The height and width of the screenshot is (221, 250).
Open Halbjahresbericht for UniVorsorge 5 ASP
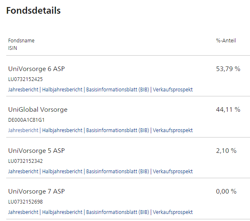pos(62,172)
